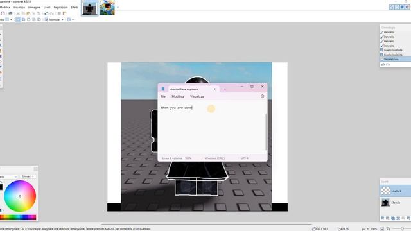Toggle the Tools window button
This screenshot has width=411, height=231.
(x=392, y=7)
